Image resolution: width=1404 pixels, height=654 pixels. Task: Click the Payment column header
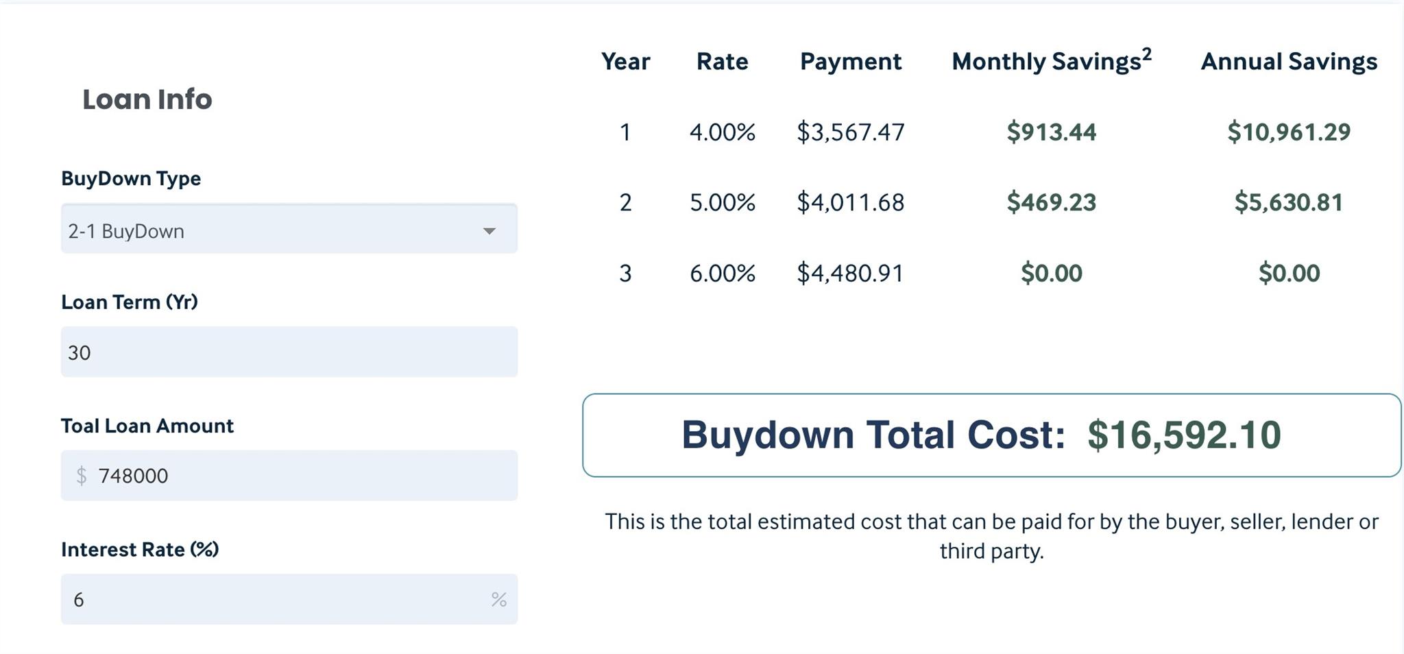(850, 62)
